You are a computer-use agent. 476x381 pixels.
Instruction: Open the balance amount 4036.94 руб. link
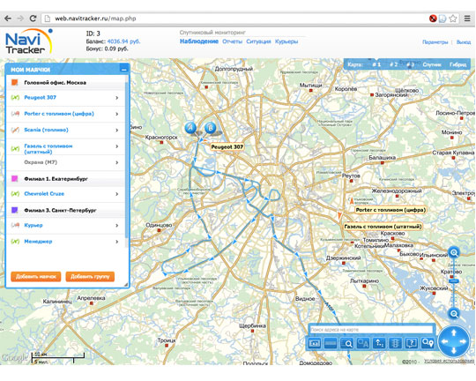(124, 41)
